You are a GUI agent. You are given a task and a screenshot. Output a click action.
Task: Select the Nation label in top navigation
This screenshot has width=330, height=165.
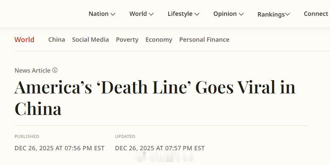[x=98, y=14]
